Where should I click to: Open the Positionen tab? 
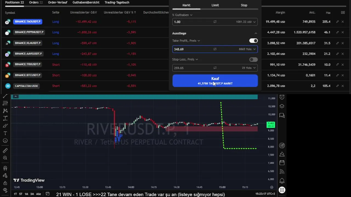[x=15, y=2]
